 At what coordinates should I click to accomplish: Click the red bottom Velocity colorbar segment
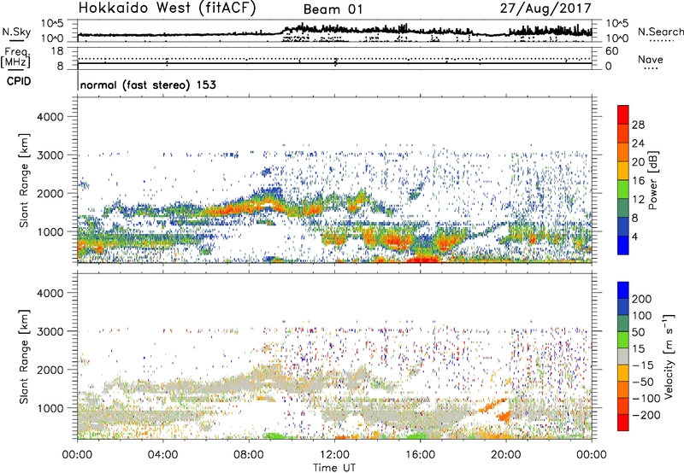click(623, 423)
